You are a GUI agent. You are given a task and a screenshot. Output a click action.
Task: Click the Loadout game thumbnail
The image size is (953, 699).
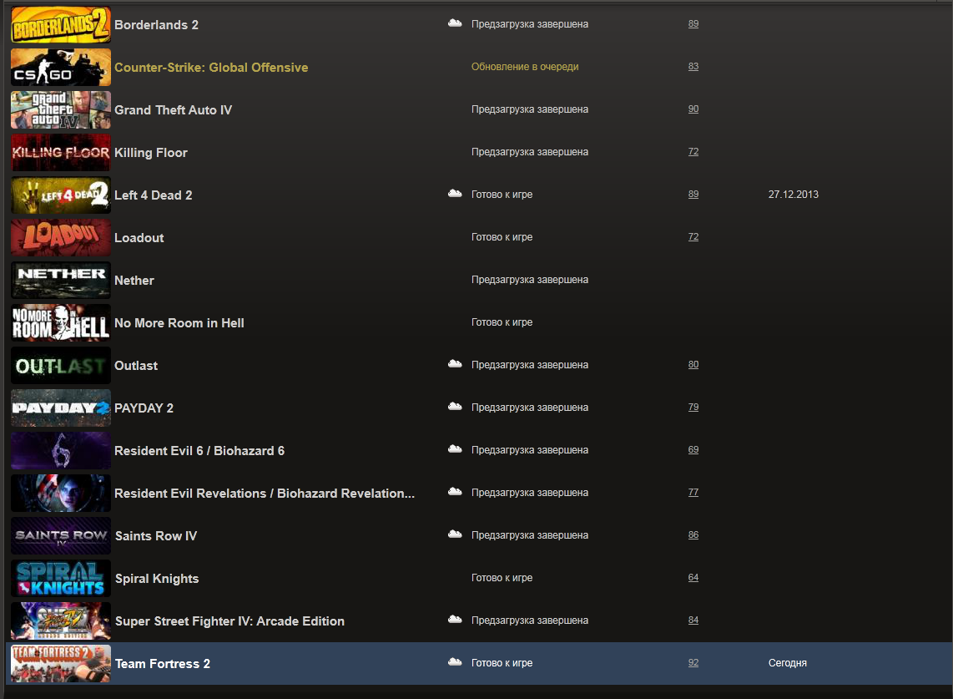[60, 238]
